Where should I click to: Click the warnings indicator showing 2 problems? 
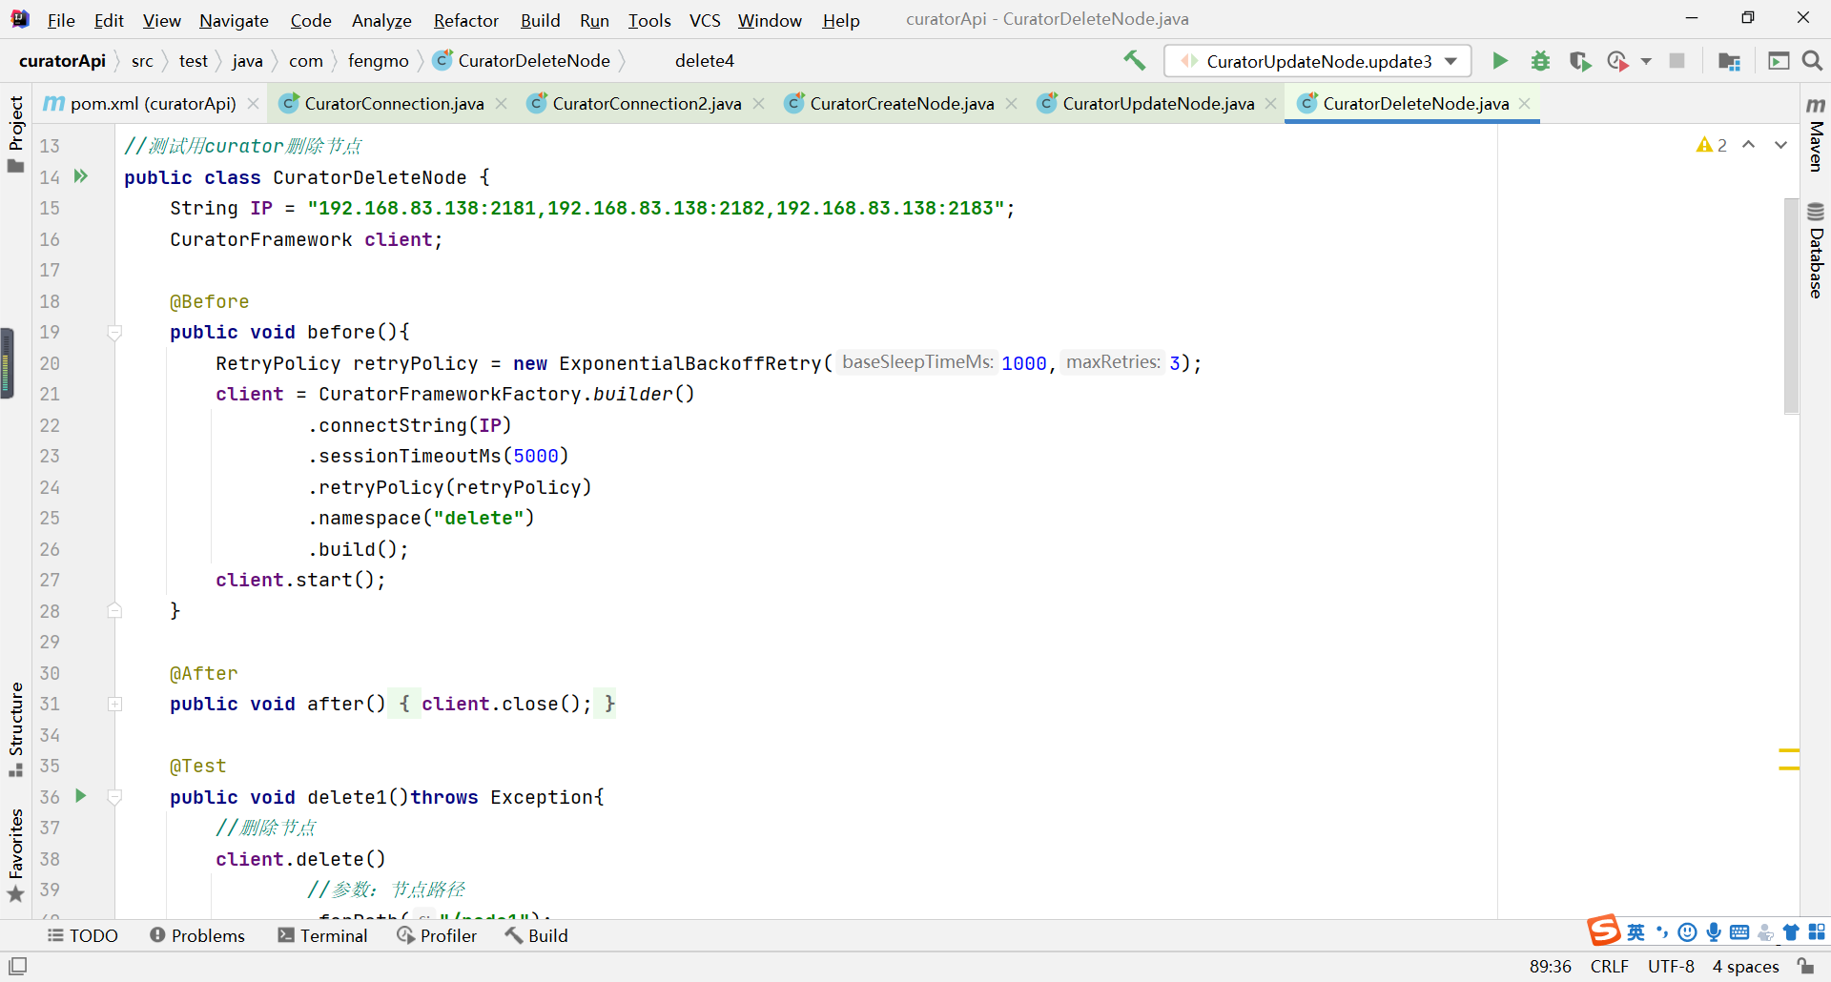point(1712,145)
